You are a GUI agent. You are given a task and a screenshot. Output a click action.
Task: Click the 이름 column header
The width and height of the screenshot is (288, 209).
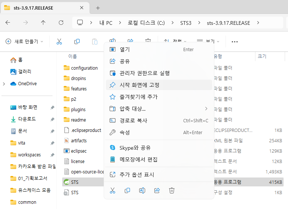[x=73, y=56]
